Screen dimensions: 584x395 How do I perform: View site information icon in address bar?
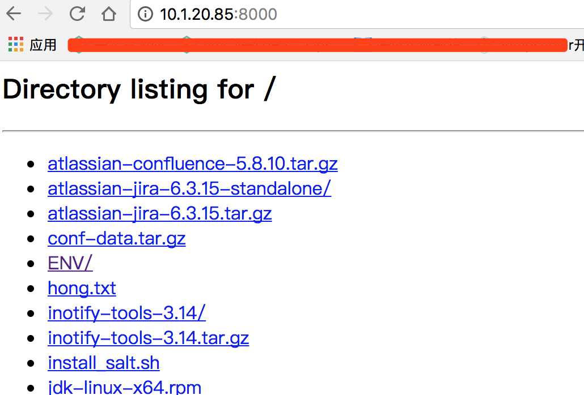coord(145,14)
